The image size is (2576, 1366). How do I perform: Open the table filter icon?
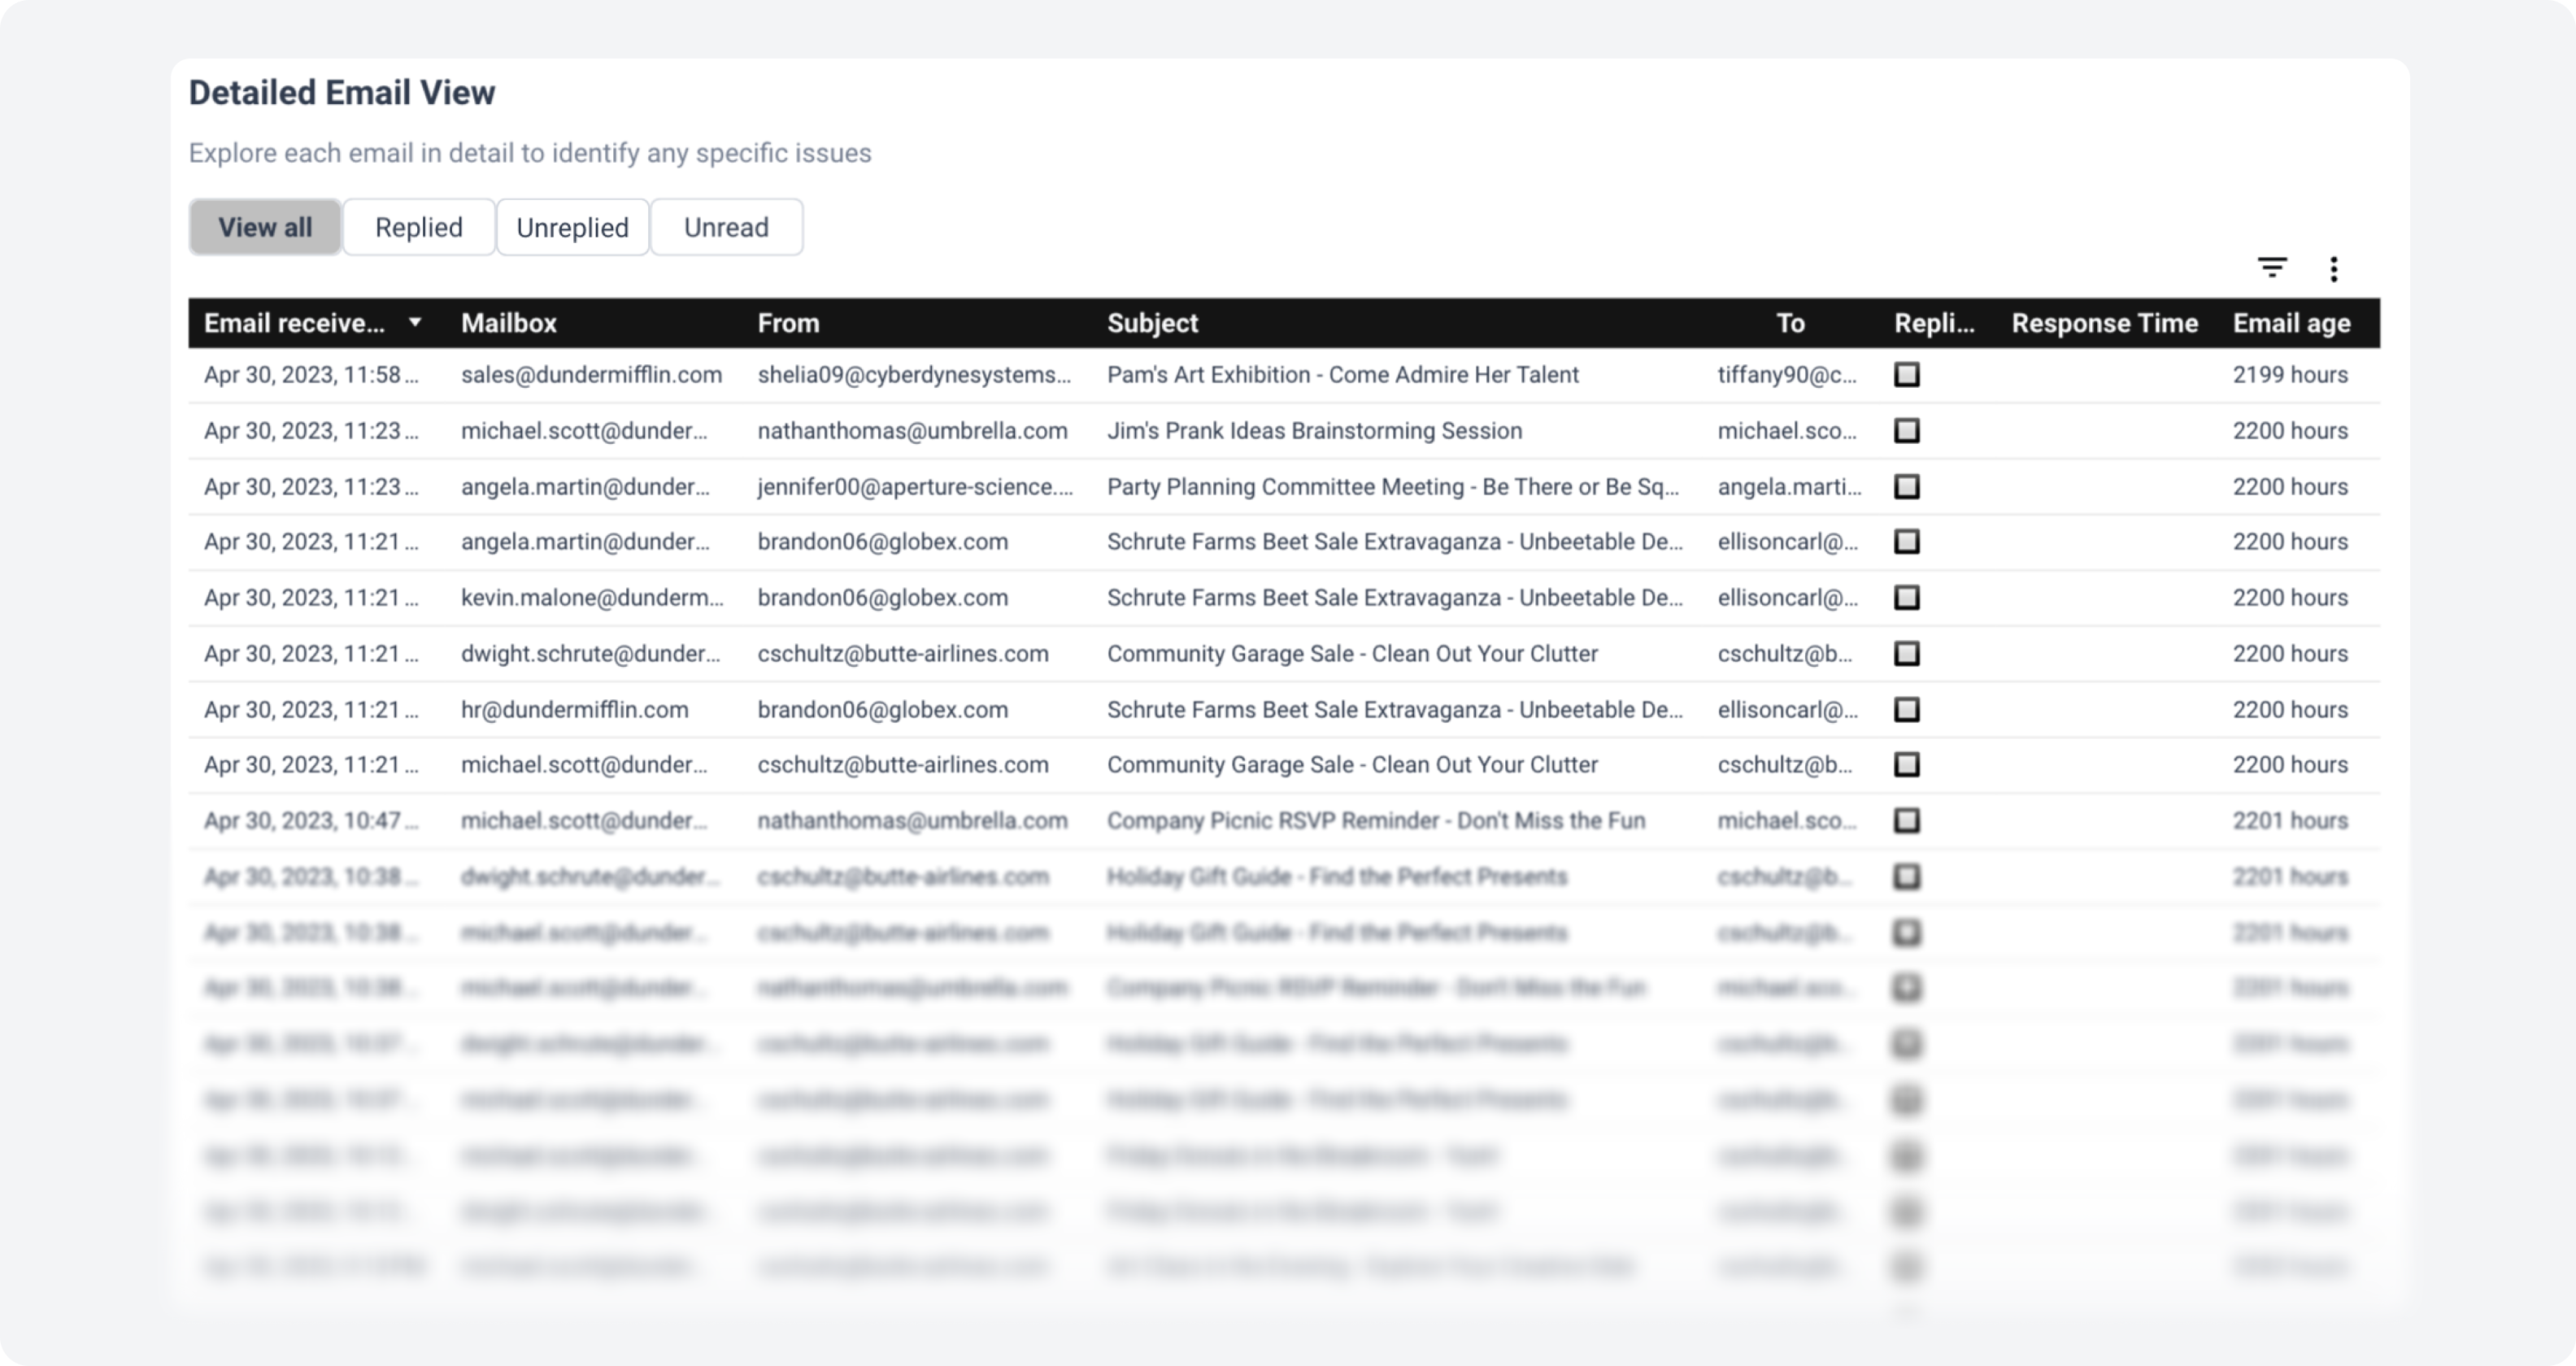[x=2272, y=268]
